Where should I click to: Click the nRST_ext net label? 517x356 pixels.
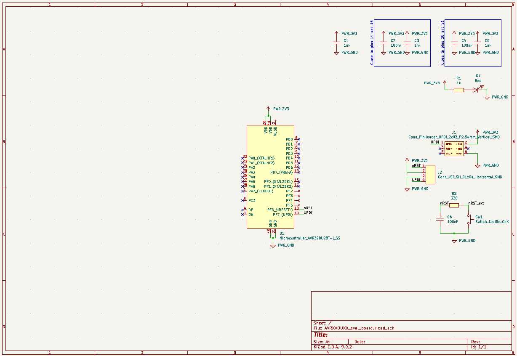pyautogui.click(x=477, y=203)
